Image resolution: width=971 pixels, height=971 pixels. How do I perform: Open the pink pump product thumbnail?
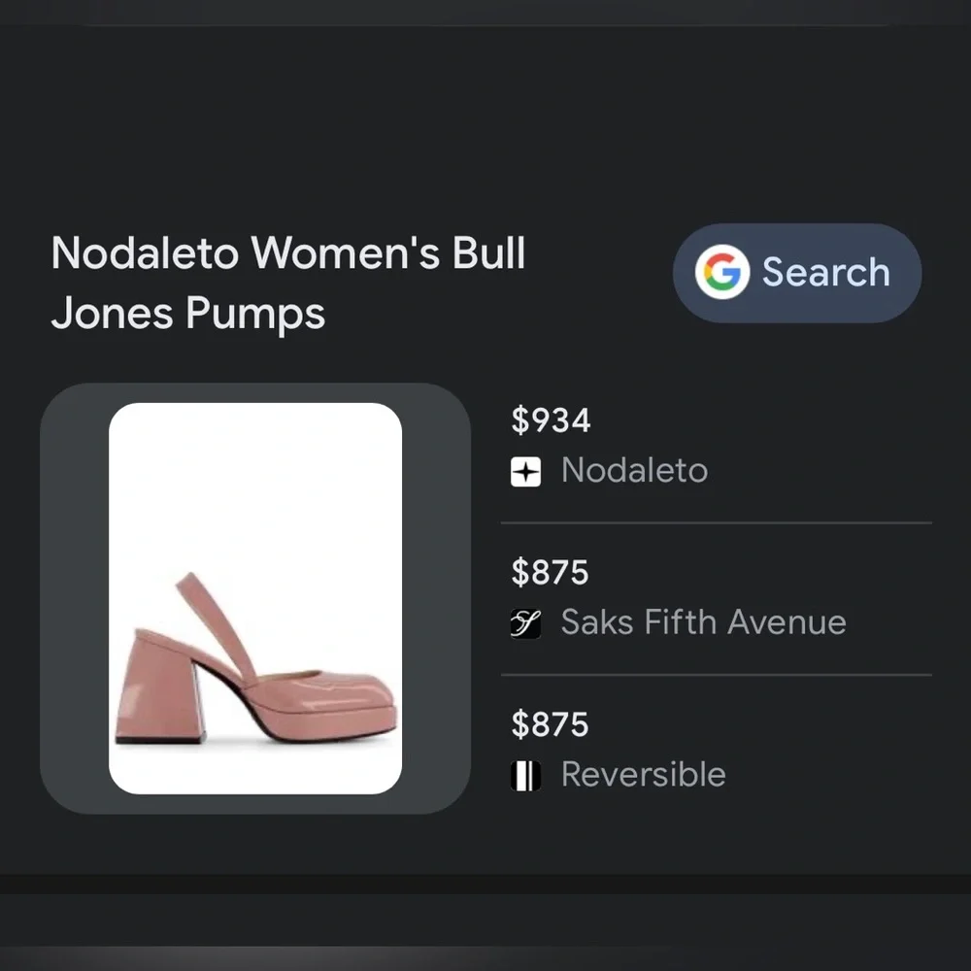tap(255, 598)
